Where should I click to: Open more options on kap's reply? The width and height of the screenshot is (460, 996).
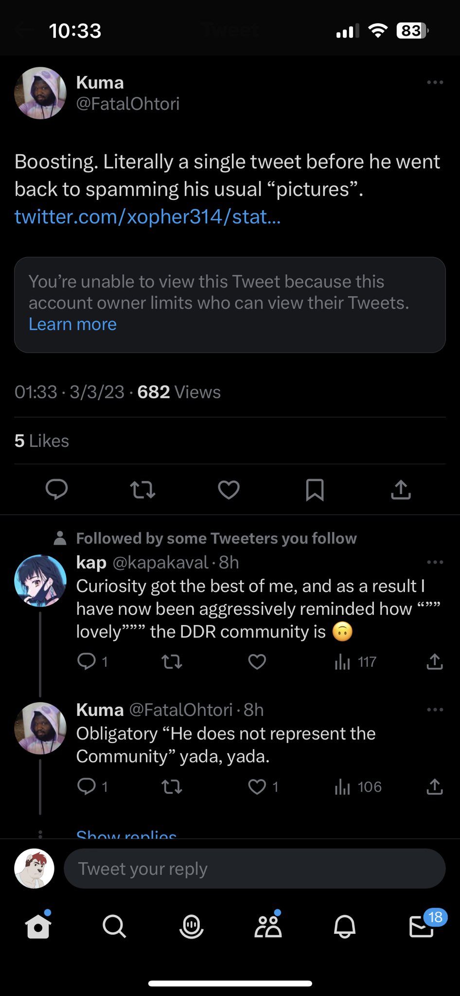coord(435,562)
